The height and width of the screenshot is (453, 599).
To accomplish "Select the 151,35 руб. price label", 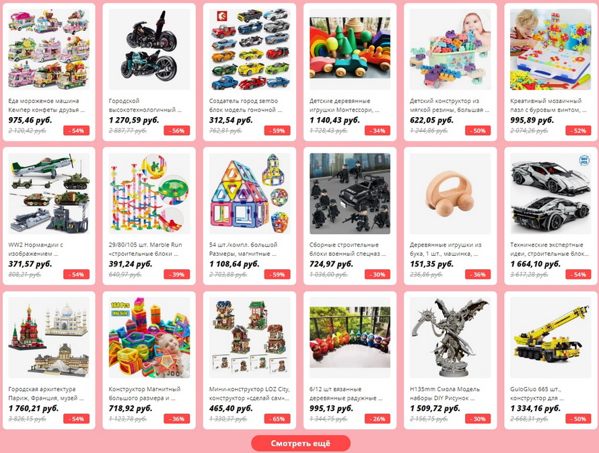I will coord(431,264).
